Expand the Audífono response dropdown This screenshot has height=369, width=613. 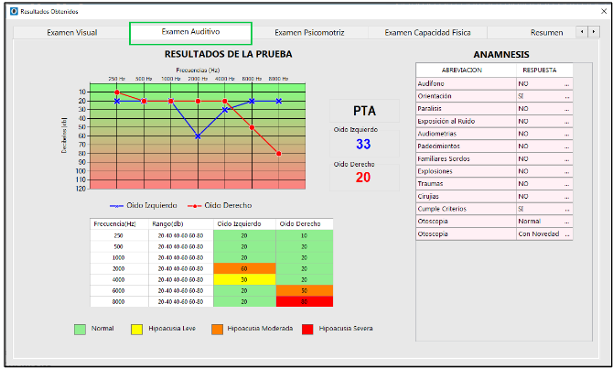[566, 83]
